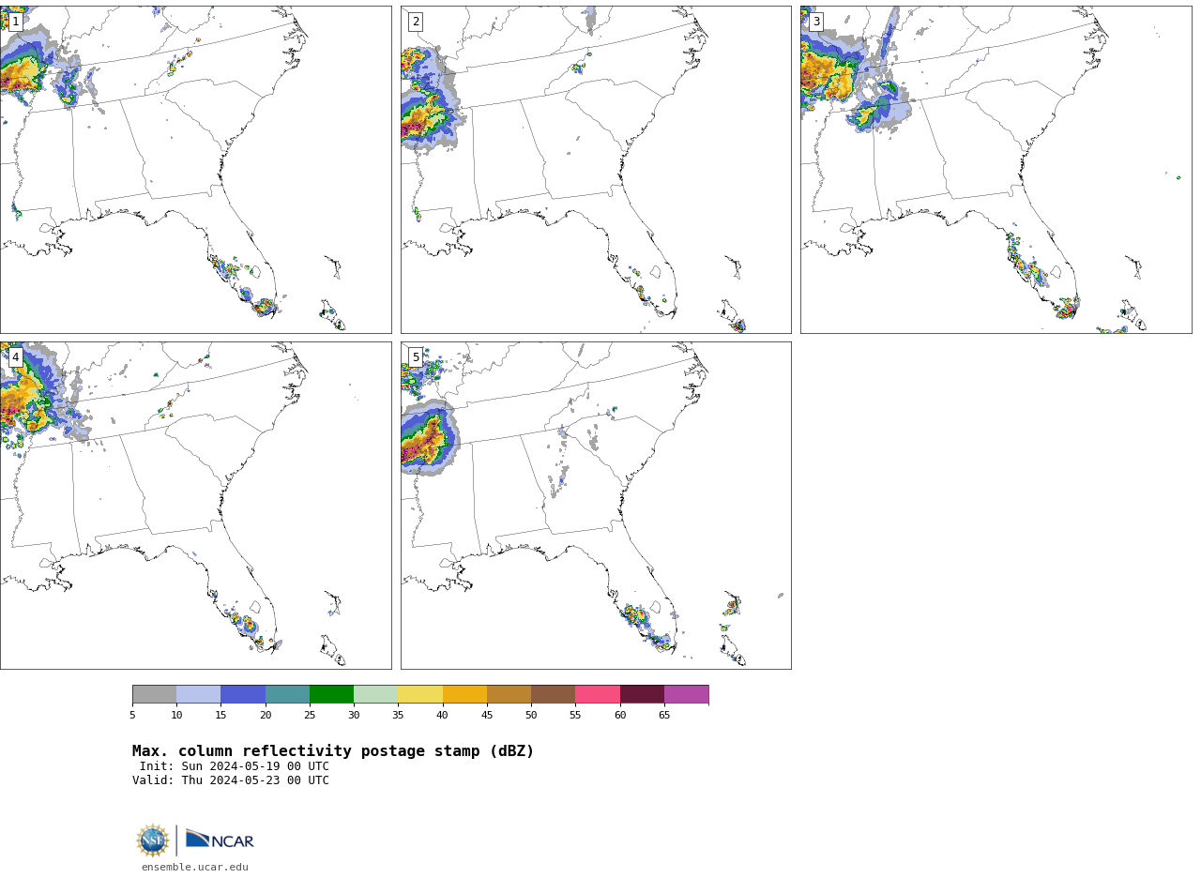Open ensemble member 2 map panel

[x=596, y=169]
